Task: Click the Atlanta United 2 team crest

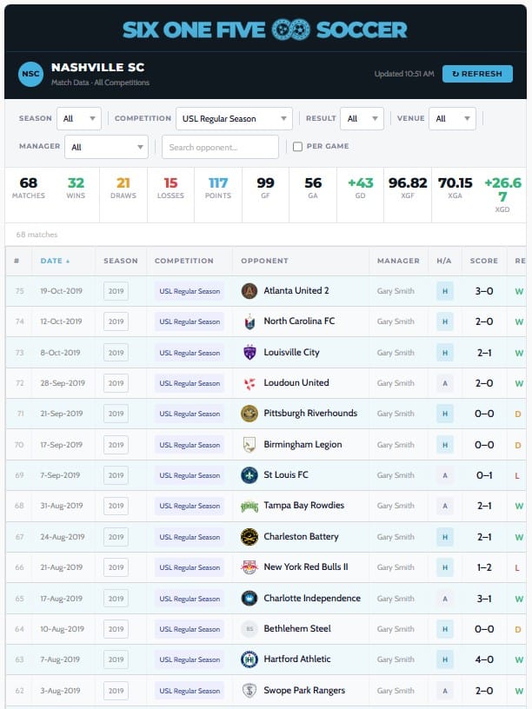Action: coord(249,291)
